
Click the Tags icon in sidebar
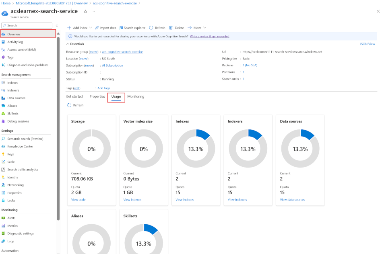3,57
